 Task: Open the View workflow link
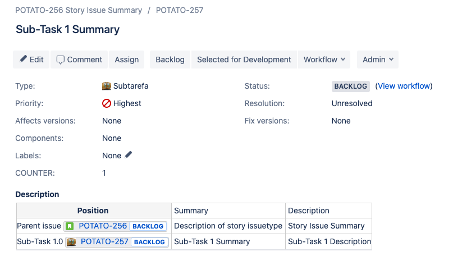click(404, 86)
